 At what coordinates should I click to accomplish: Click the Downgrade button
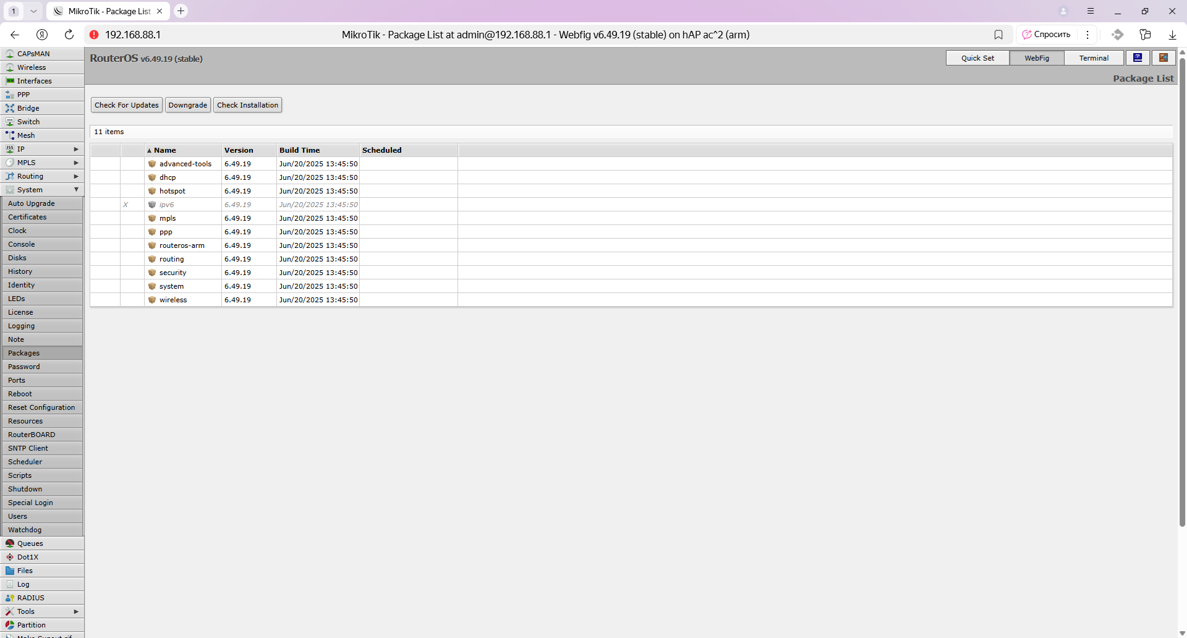pos(188,105)
